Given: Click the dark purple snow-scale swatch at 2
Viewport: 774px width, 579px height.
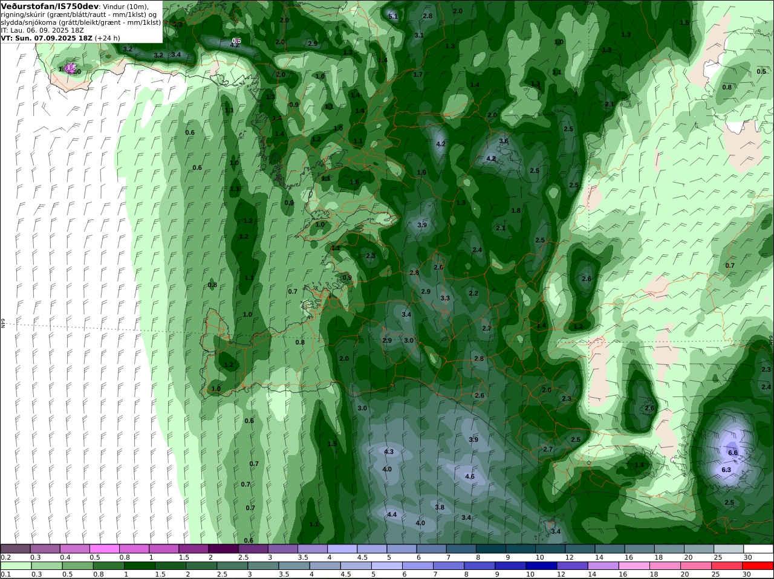Looking at the screenshot, I should tap(223, 549).
